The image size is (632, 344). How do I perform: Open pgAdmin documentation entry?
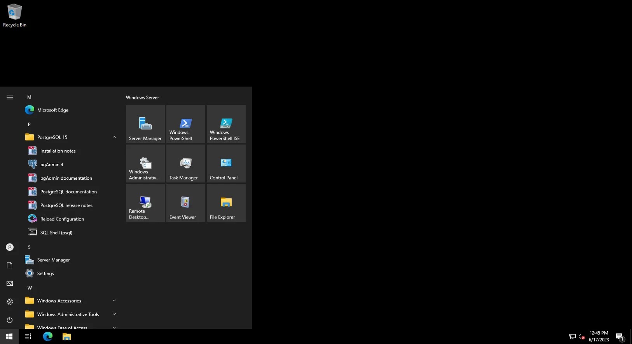70,178
